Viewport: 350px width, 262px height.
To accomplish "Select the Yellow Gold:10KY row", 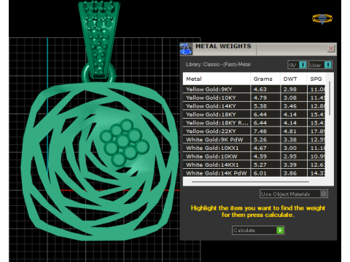I will coord(254,98).
